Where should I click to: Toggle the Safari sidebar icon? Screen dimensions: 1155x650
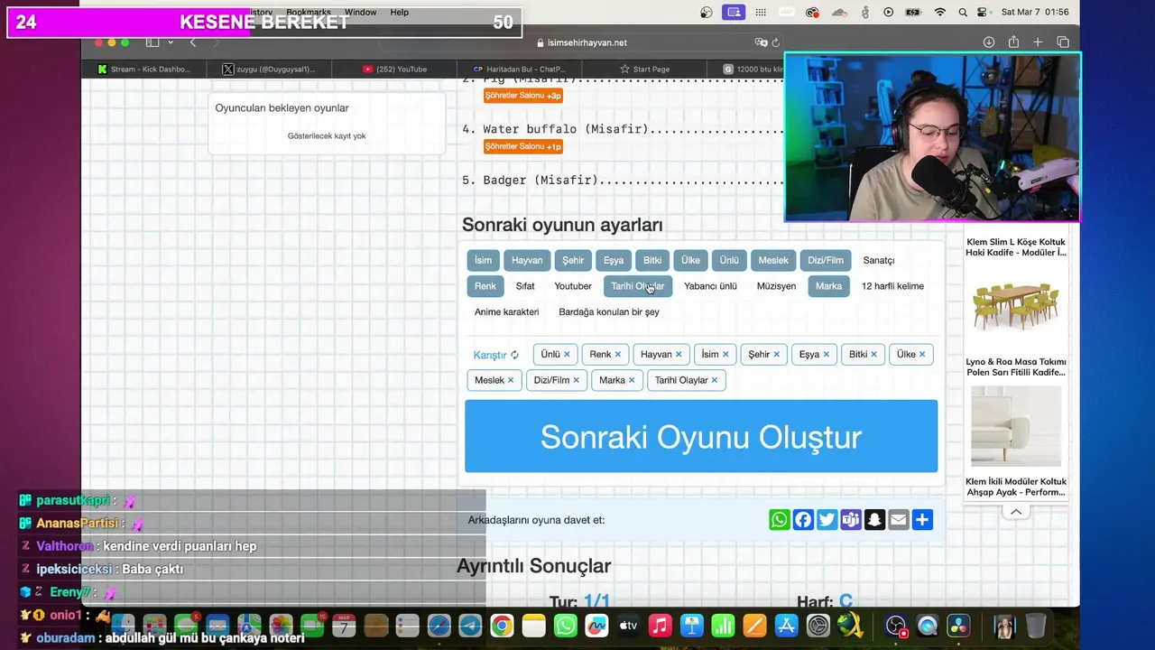(152, 42)
